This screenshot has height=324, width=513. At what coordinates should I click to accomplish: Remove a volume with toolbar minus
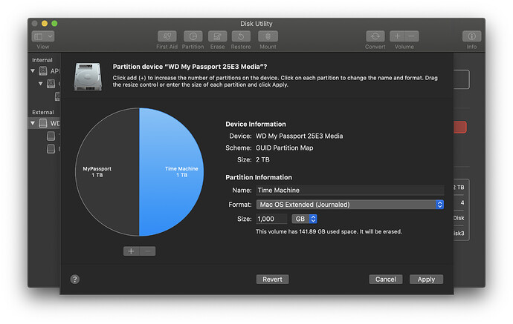coord(412,36)
